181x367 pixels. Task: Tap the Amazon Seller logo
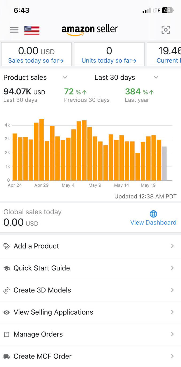90,30
